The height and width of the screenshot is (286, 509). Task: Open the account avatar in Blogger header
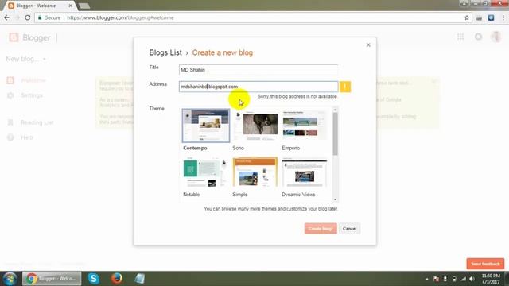pyautogui.click(x=495, y=37)
